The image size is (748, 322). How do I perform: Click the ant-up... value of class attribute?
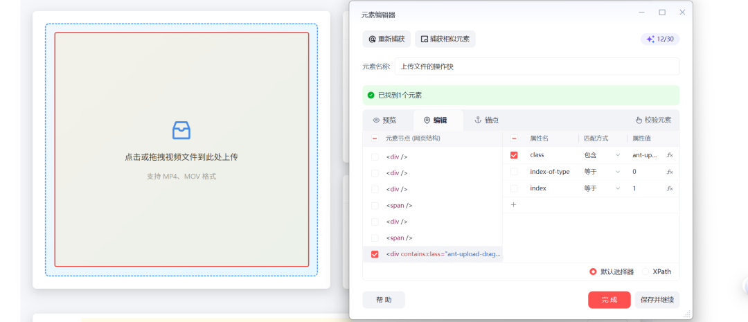[645, 155]
